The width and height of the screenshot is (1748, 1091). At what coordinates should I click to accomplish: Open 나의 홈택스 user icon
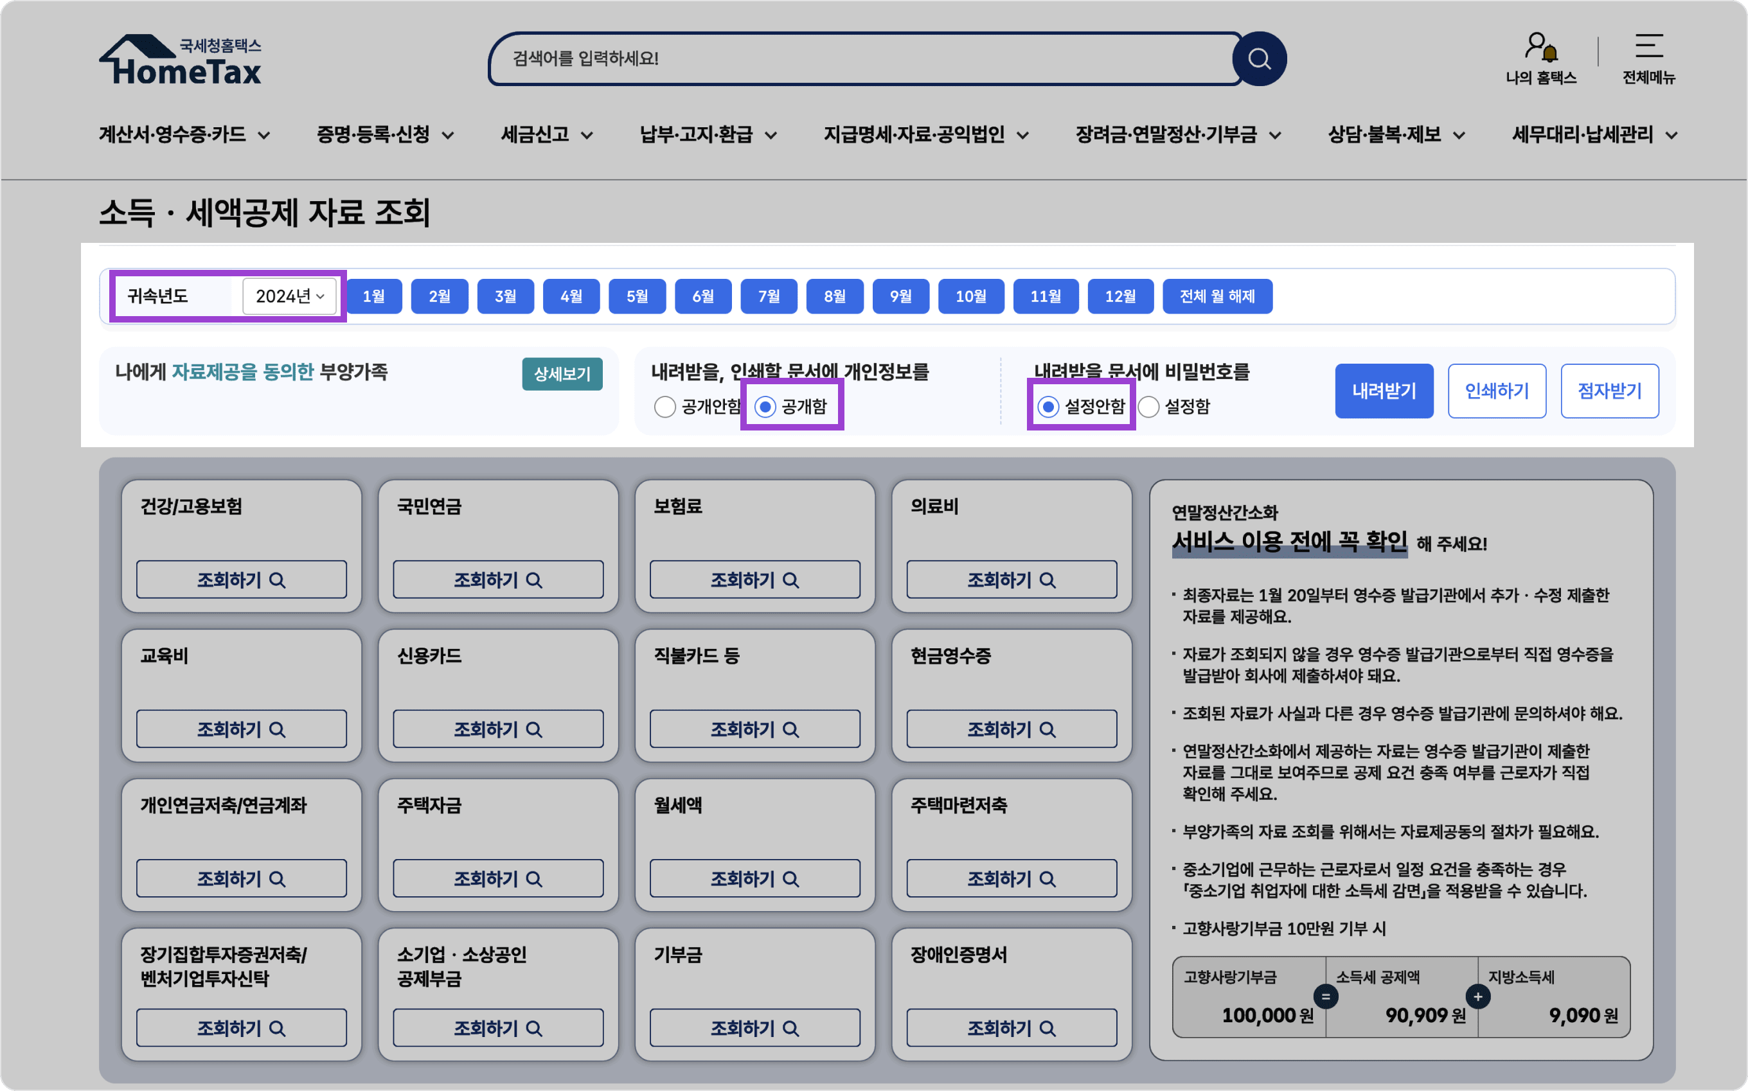pos(1539,47)
